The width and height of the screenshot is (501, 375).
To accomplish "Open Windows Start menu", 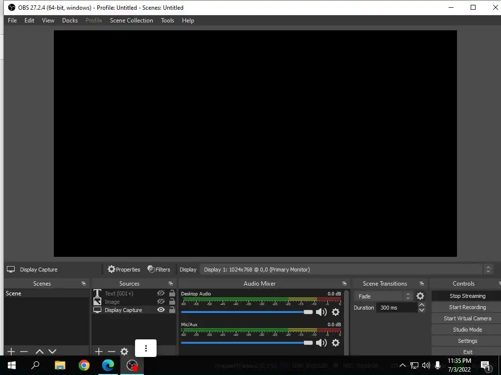I will pyautogui.click(x=12, y=365).
